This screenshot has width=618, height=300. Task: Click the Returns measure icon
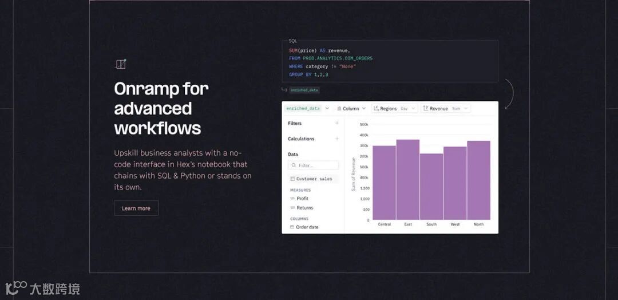pyautogui.click(x=292, y=208)
